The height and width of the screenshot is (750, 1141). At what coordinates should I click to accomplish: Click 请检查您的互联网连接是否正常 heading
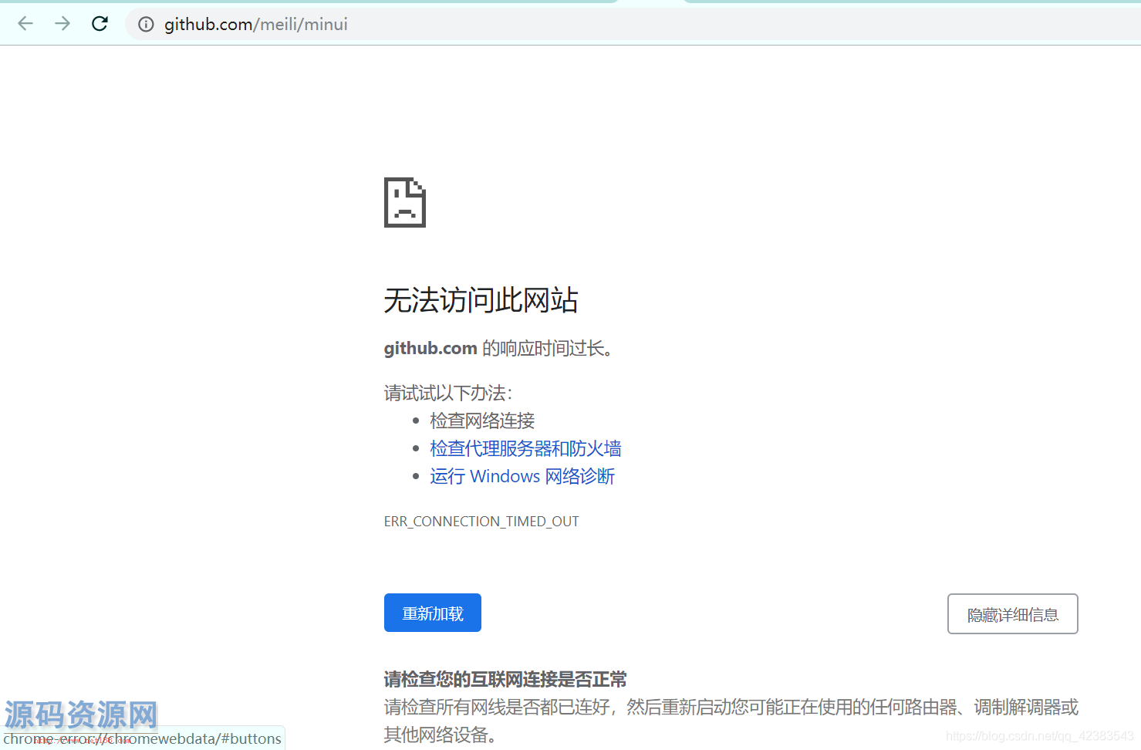[x=505, y=679]
